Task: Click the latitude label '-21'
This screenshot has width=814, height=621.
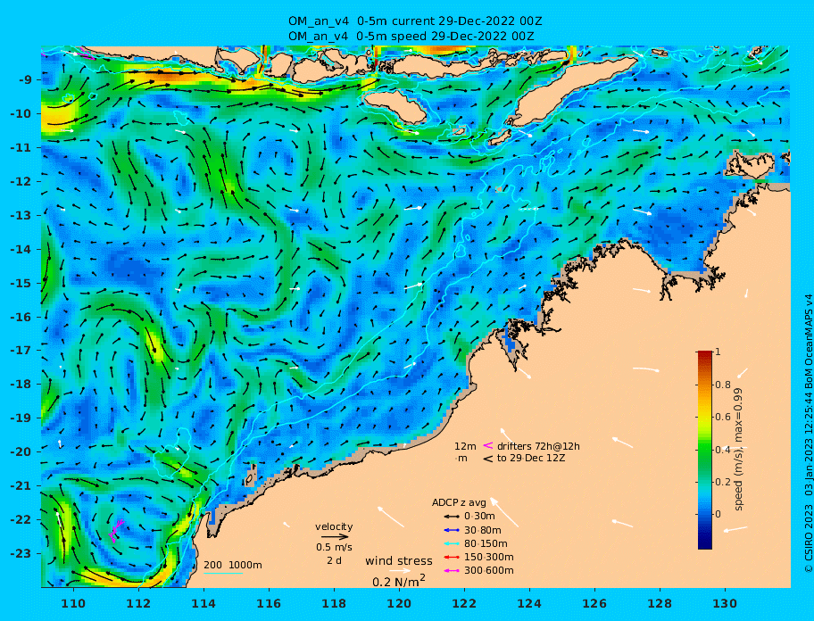Action: 21,485
